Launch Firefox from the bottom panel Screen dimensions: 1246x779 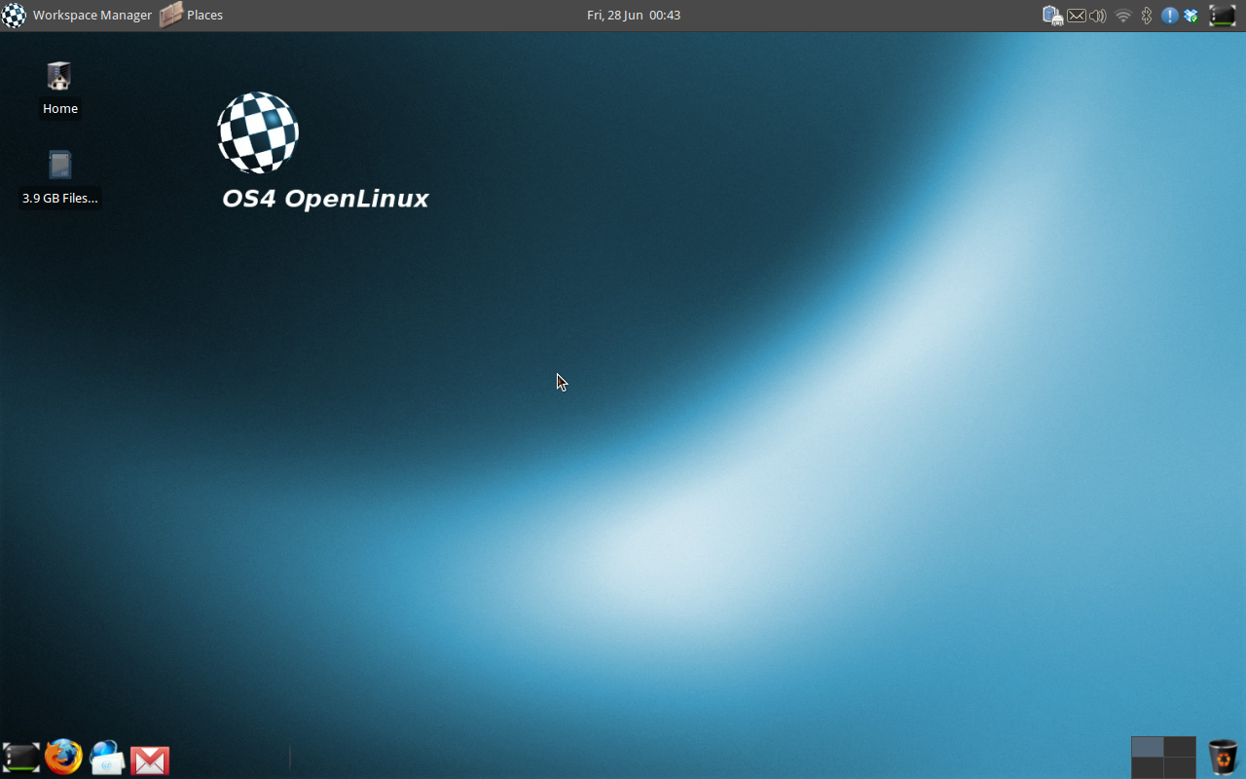click(64, 756)
